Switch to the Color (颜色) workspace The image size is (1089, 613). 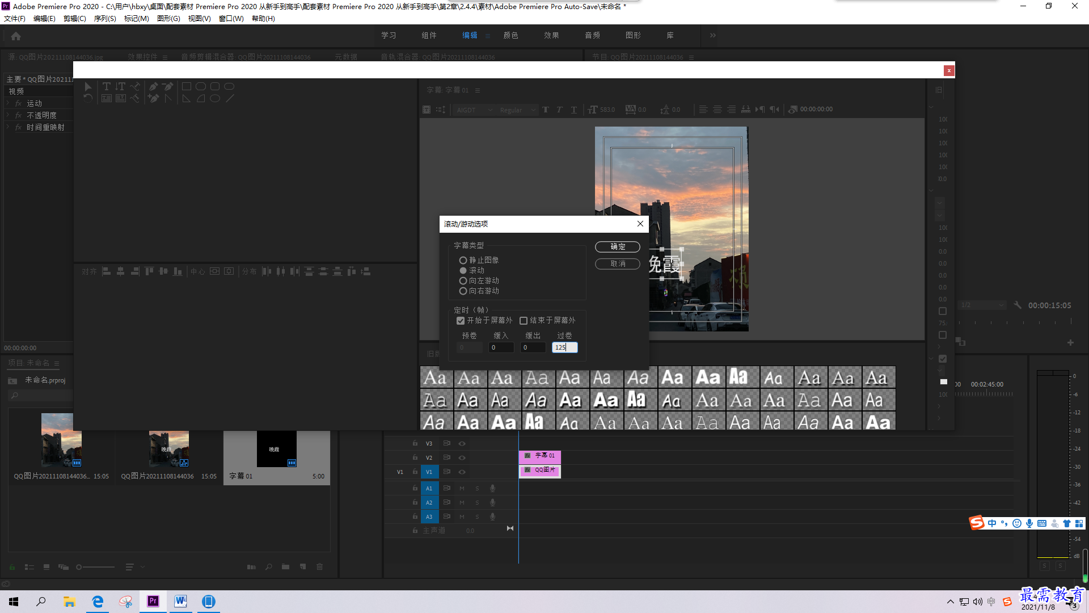tap(511, 35)
